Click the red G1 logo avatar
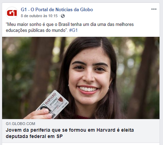 click(x=12, y=13)
